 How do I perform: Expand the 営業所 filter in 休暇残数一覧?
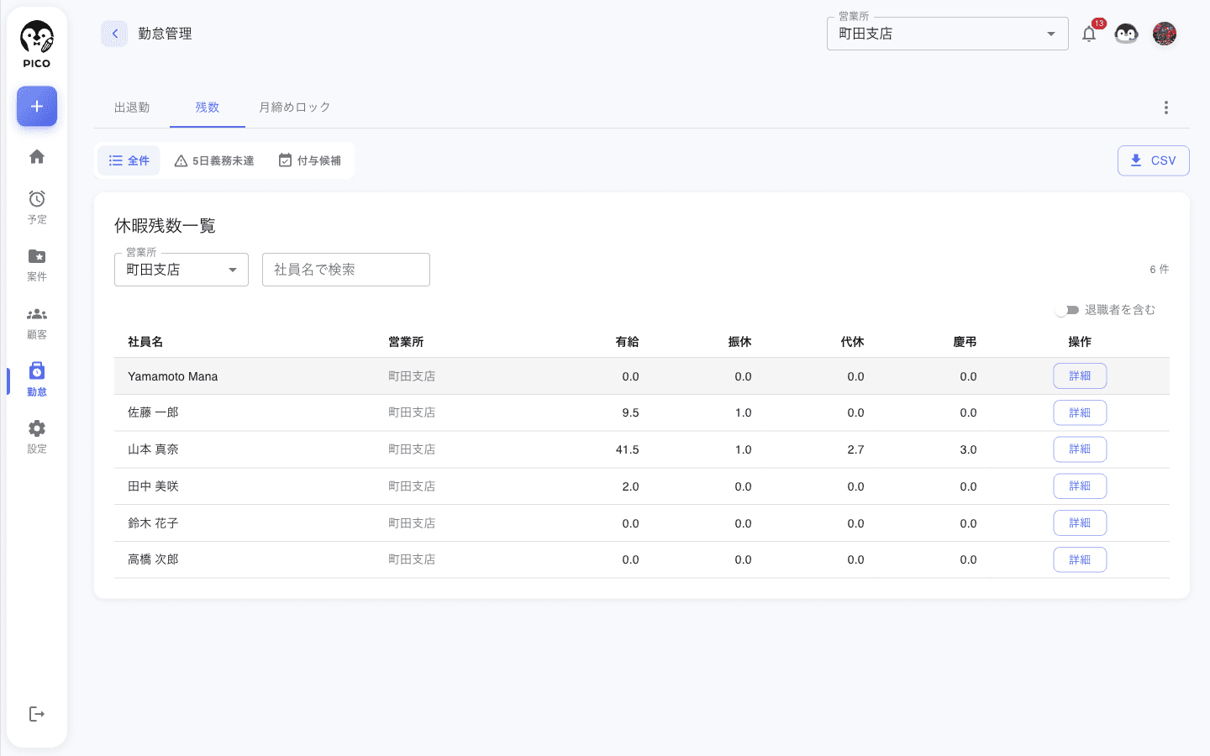pos(181,270)
